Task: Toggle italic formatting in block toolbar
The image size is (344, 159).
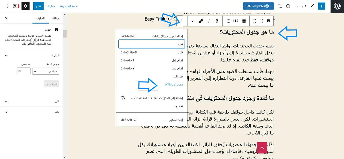Action: 209,21
